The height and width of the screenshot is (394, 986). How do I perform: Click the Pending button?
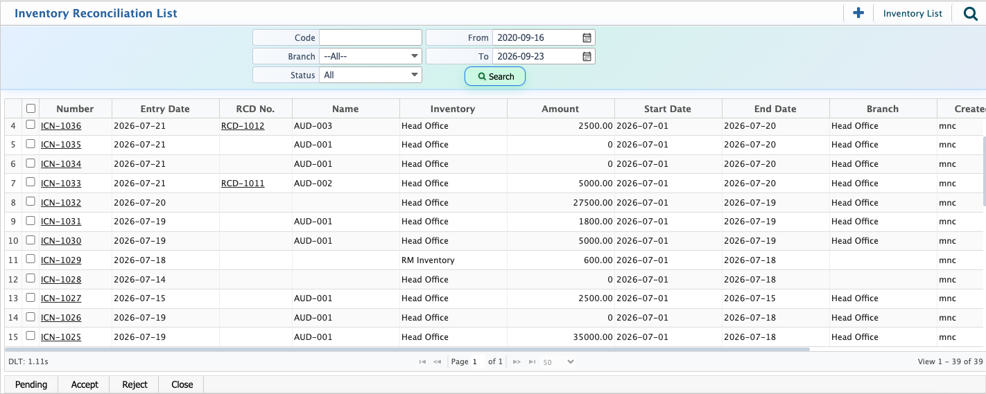coord(31,384)
